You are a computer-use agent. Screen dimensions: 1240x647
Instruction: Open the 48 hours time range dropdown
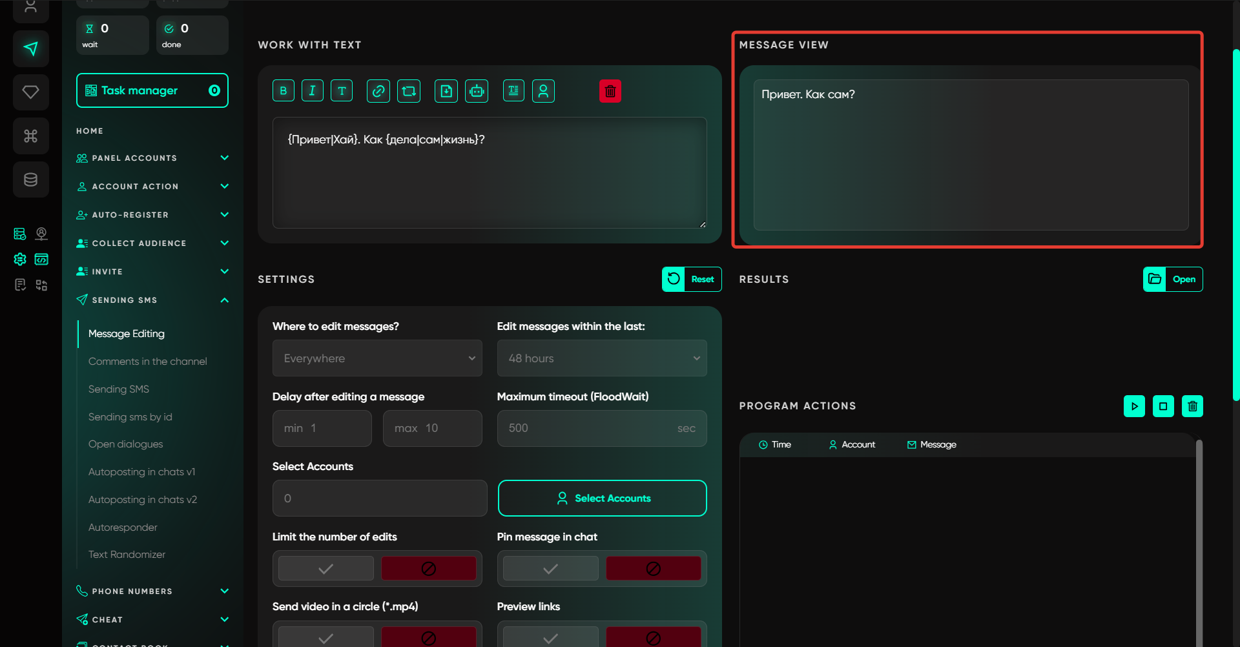click(x=601, y=358)
